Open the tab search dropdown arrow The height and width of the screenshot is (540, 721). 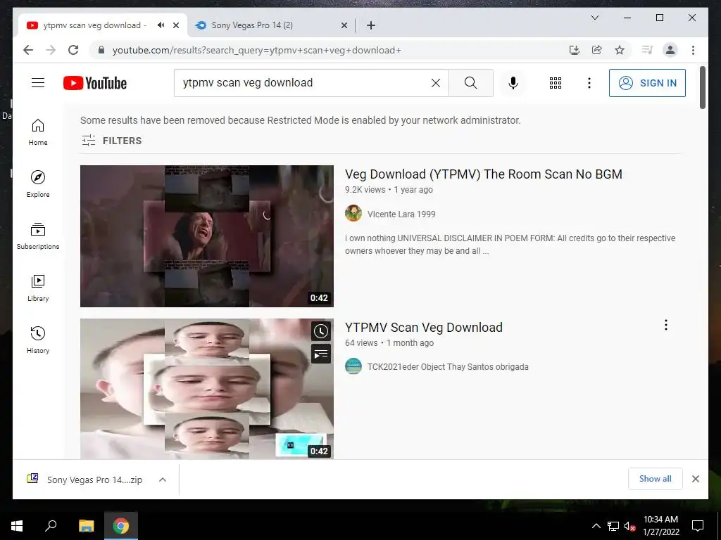tap(594, 18)
